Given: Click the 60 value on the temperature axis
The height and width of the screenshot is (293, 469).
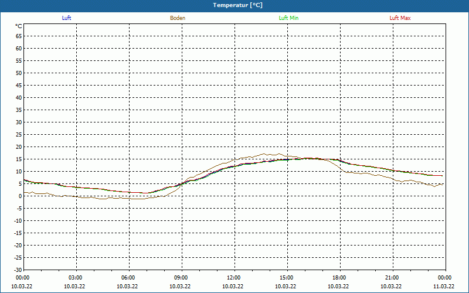Looking at the screenshot, I should 19,49.
